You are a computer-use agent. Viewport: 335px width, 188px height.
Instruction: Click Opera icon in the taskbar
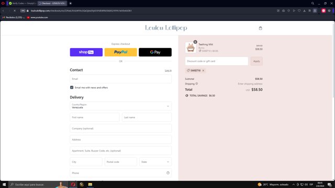(x=73, y=184)
